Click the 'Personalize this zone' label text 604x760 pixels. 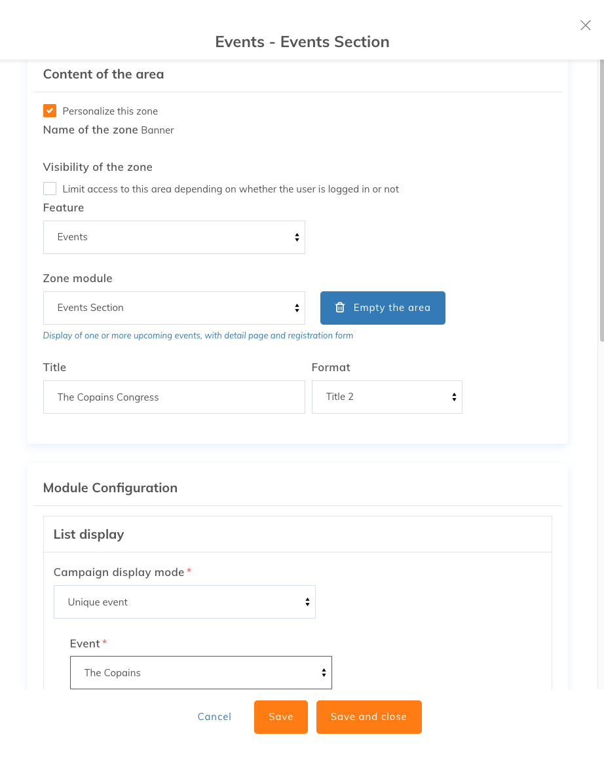coord(110,111)
